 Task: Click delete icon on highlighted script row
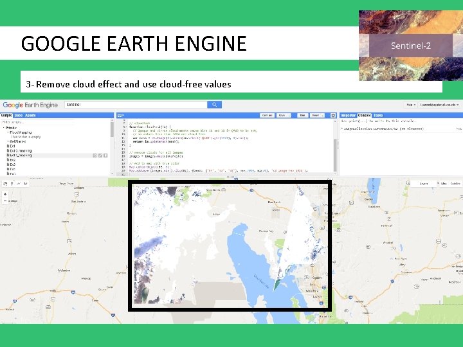point(105,156)
